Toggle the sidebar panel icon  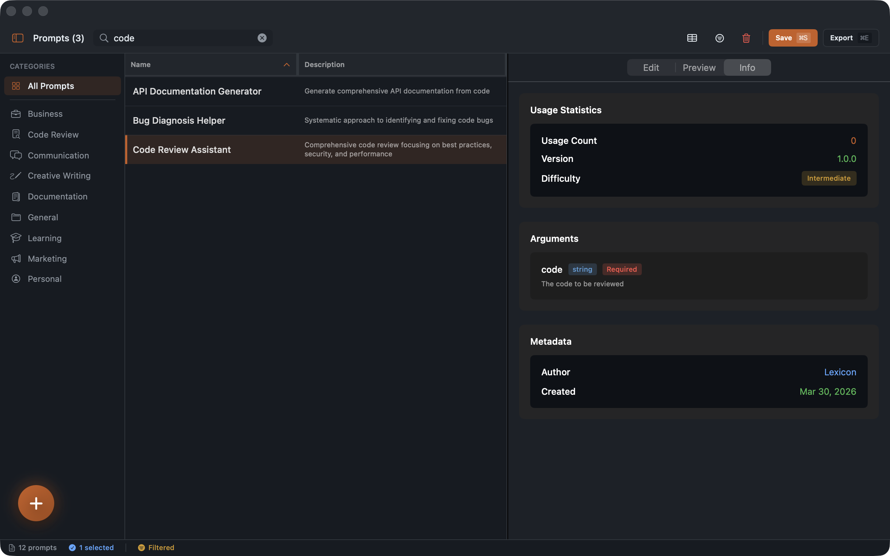coord(18,38)
